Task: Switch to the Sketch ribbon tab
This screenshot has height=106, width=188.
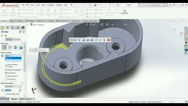Action: coord(12,21)
